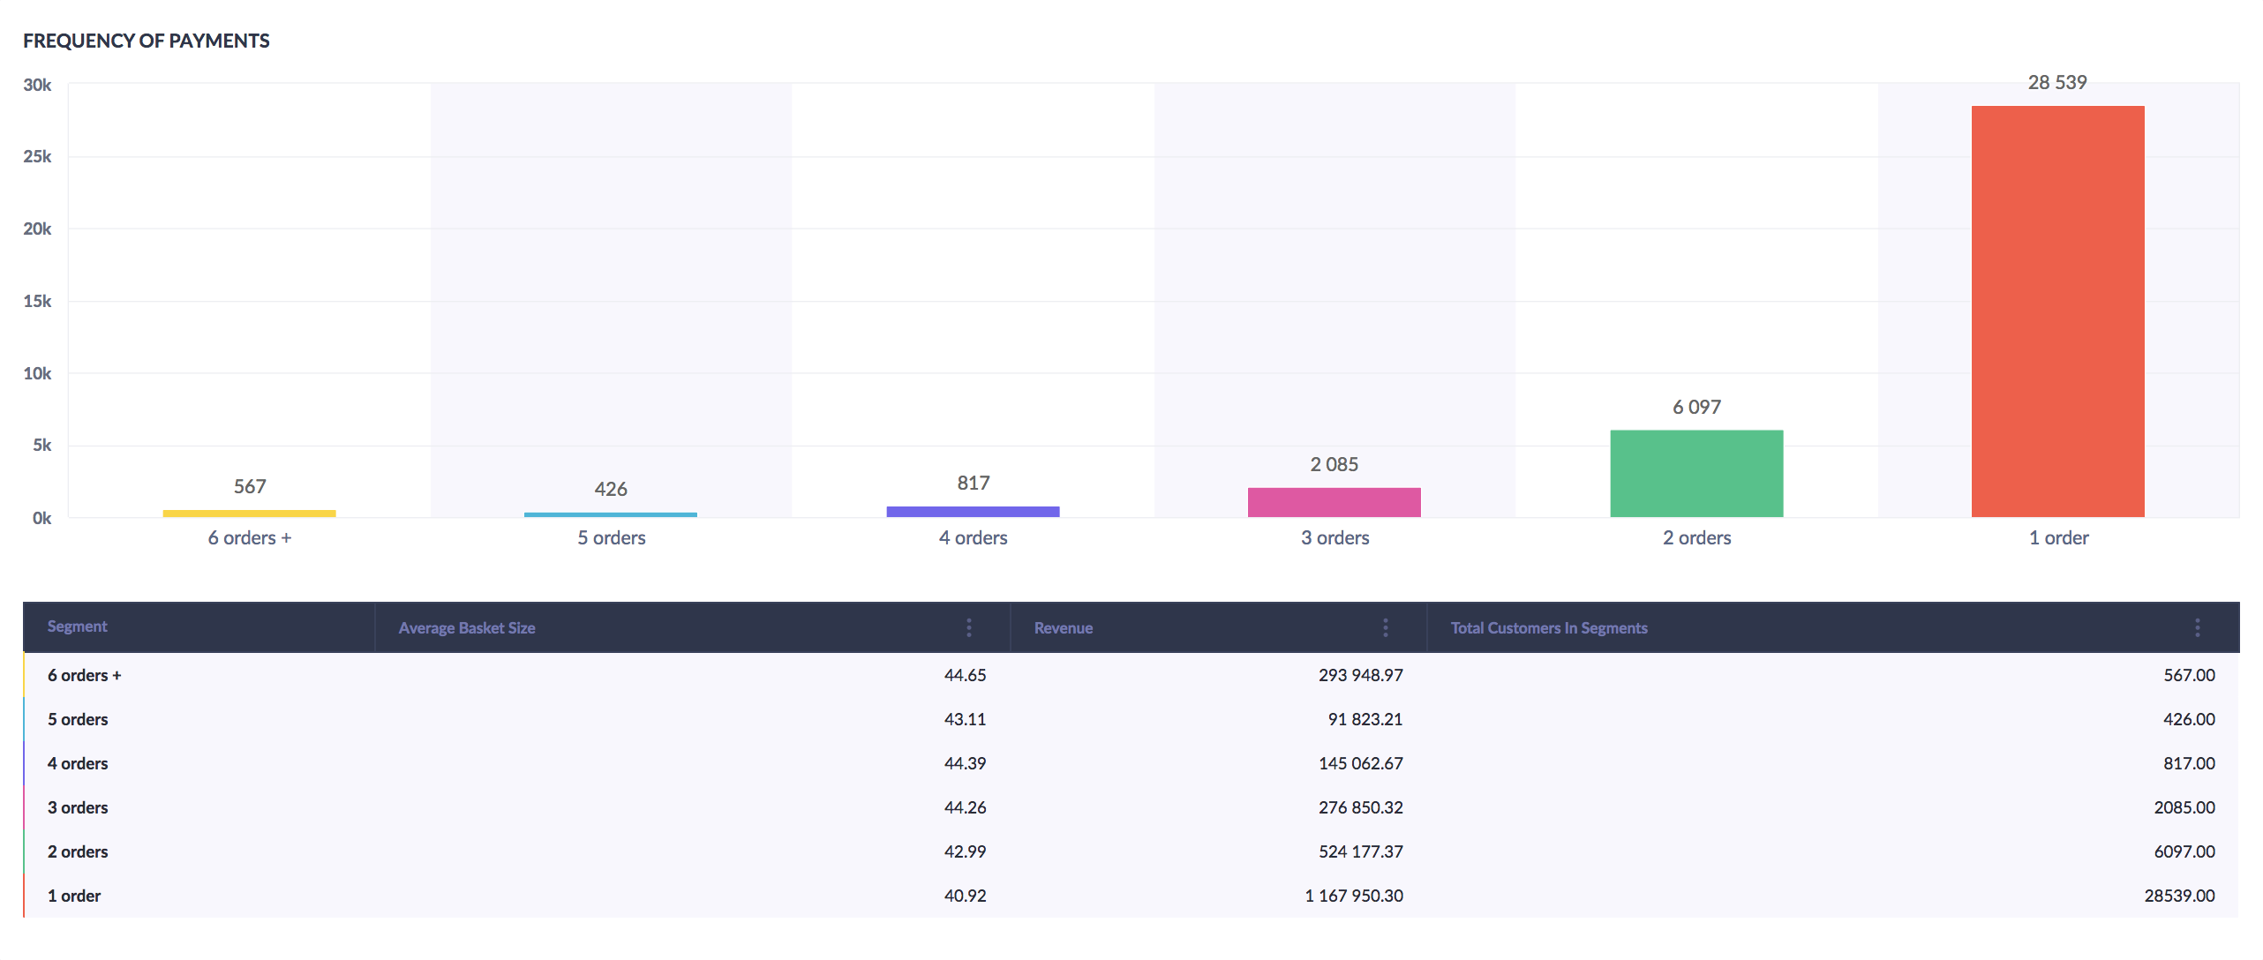The height and width of the screenshot is (960, 2263).
Task: Select the teal 5 orders bar
Action: 611,514
